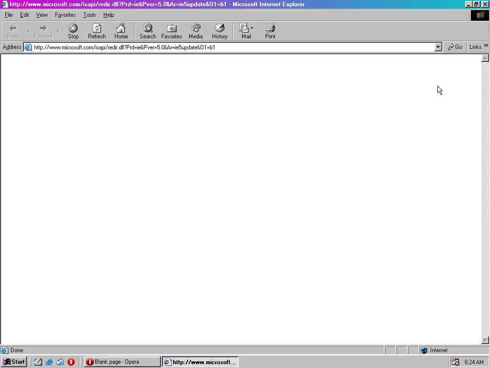
Task: Open the Favorites menu in menu bar
Action: point(65,15)
